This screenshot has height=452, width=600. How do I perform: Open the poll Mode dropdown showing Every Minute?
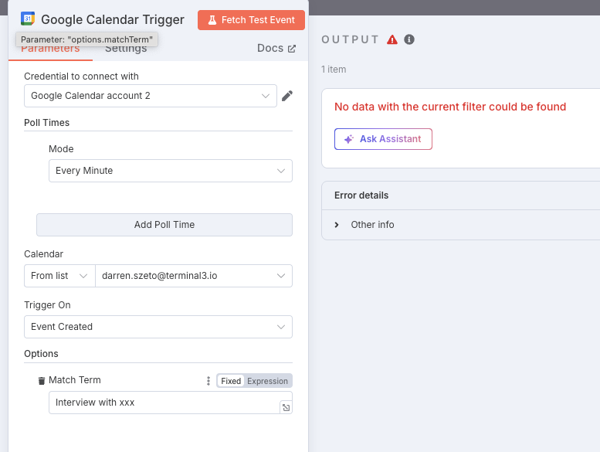click(170, 171)
